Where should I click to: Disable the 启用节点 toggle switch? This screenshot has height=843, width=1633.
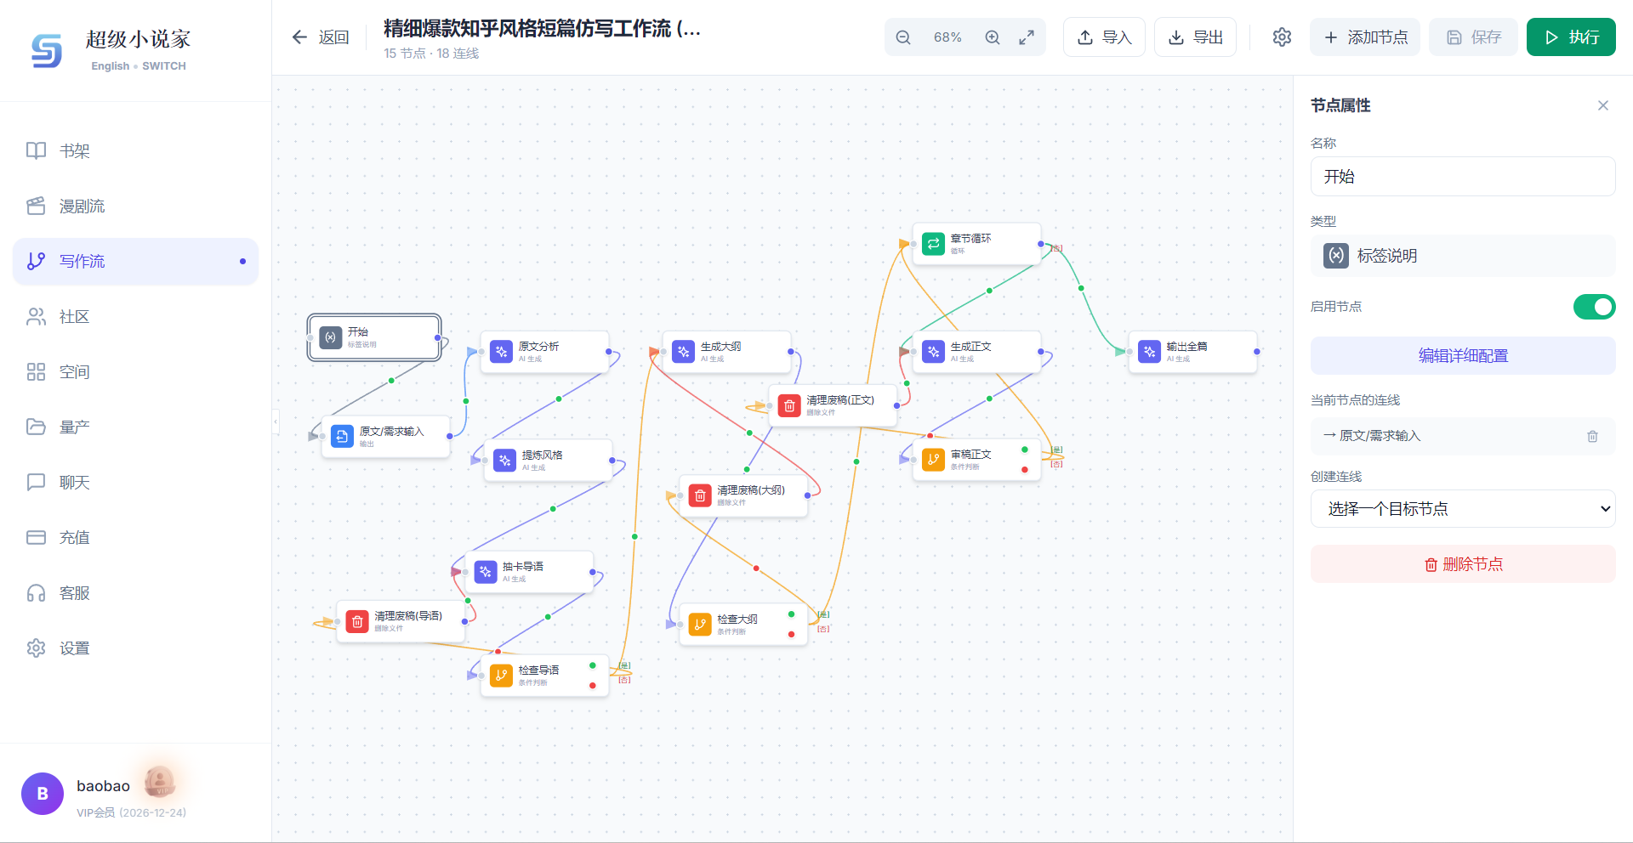[1595, 307]
